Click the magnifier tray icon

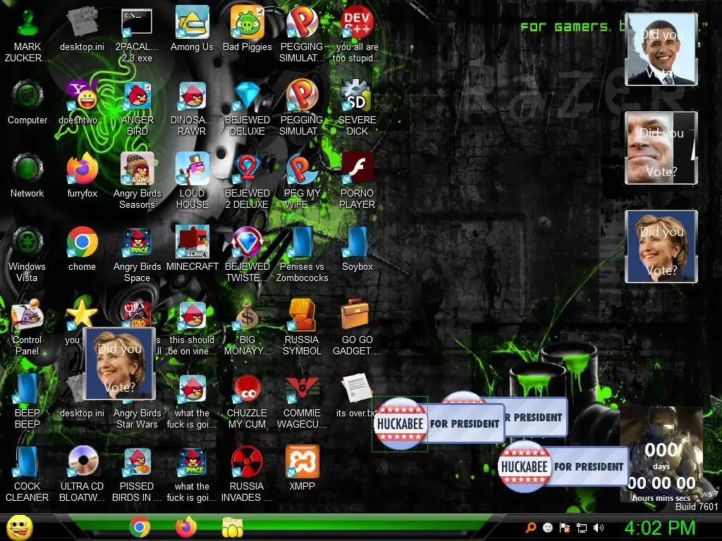[x=531, y=528]
